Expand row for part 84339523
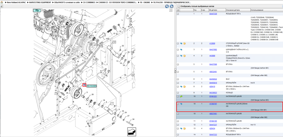This screenshot has width=283, height=137. 178,93
